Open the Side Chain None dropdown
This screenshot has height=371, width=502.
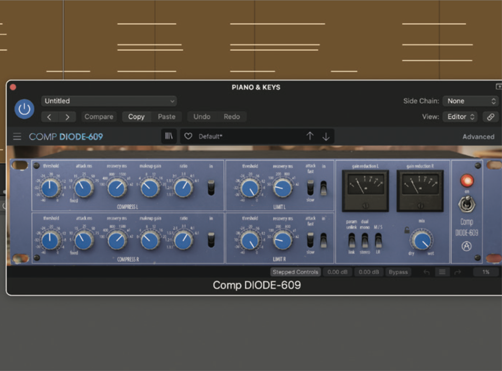coord(470,101)
